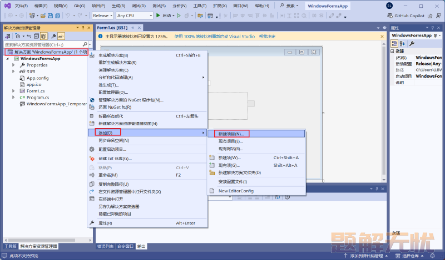
Task: Click the search magnifier icon in Solution Explorer search
Action: point(85,44)
